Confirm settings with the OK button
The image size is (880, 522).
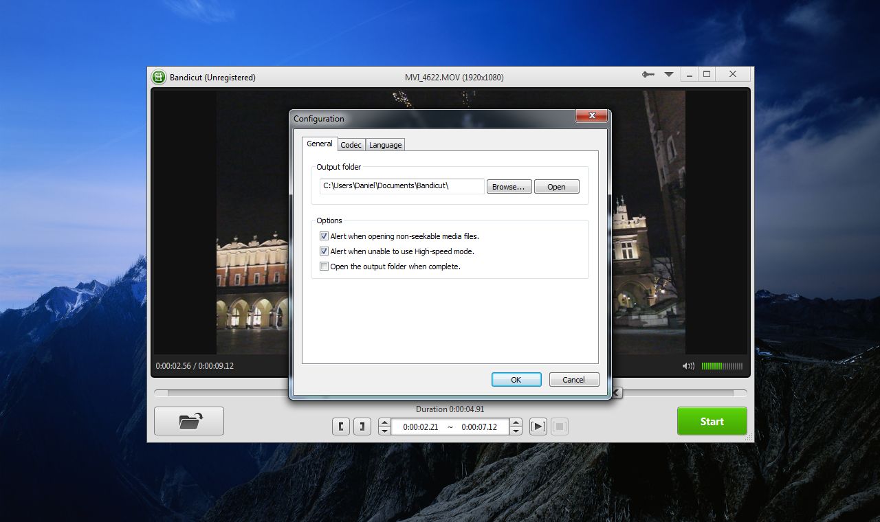coord(516,379)
